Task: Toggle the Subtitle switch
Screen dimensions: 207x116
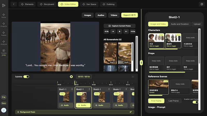Action: 26,76
